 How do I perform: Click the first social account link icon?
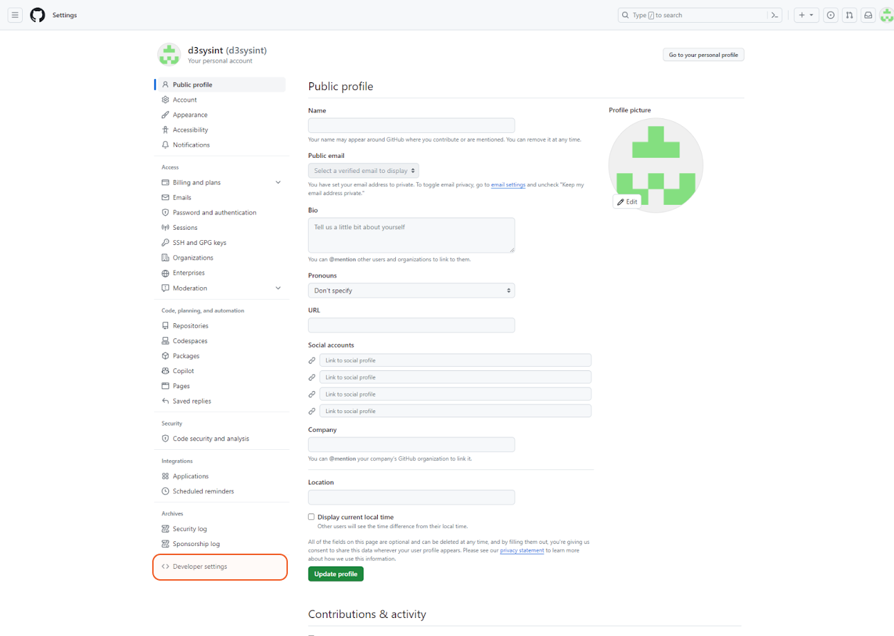click(312, 361)
